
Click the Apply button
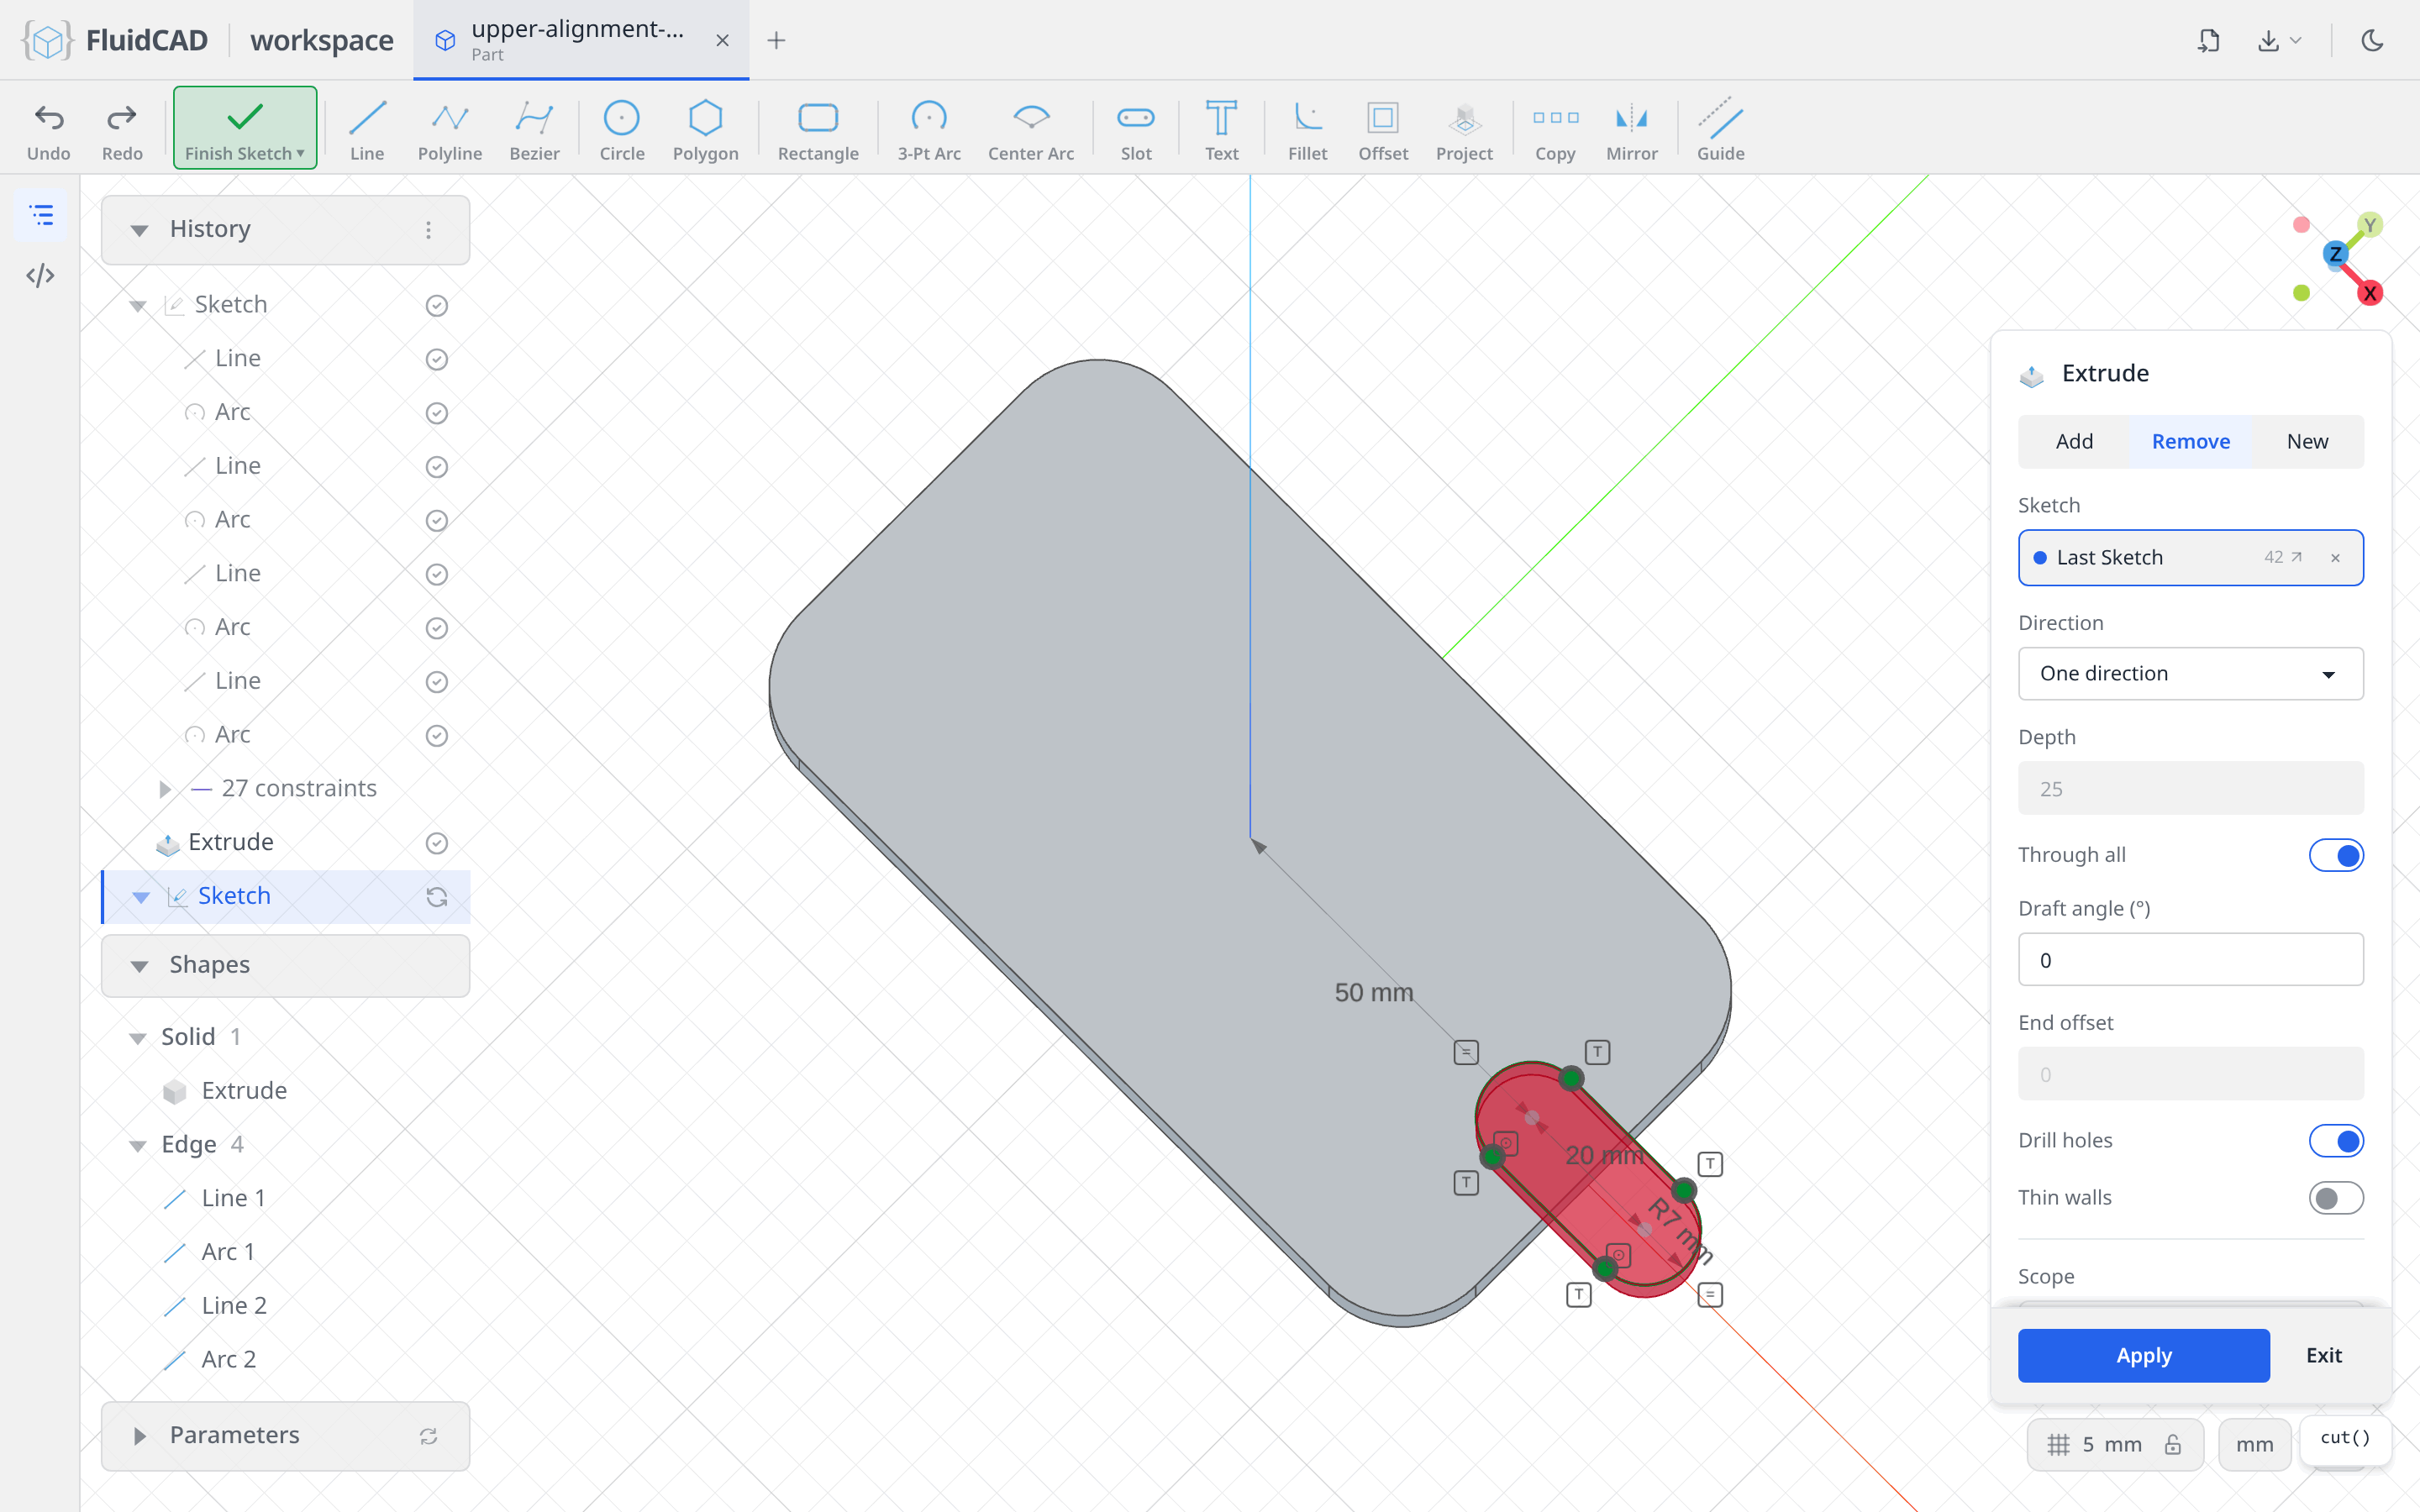[x=2143, y=1355]
